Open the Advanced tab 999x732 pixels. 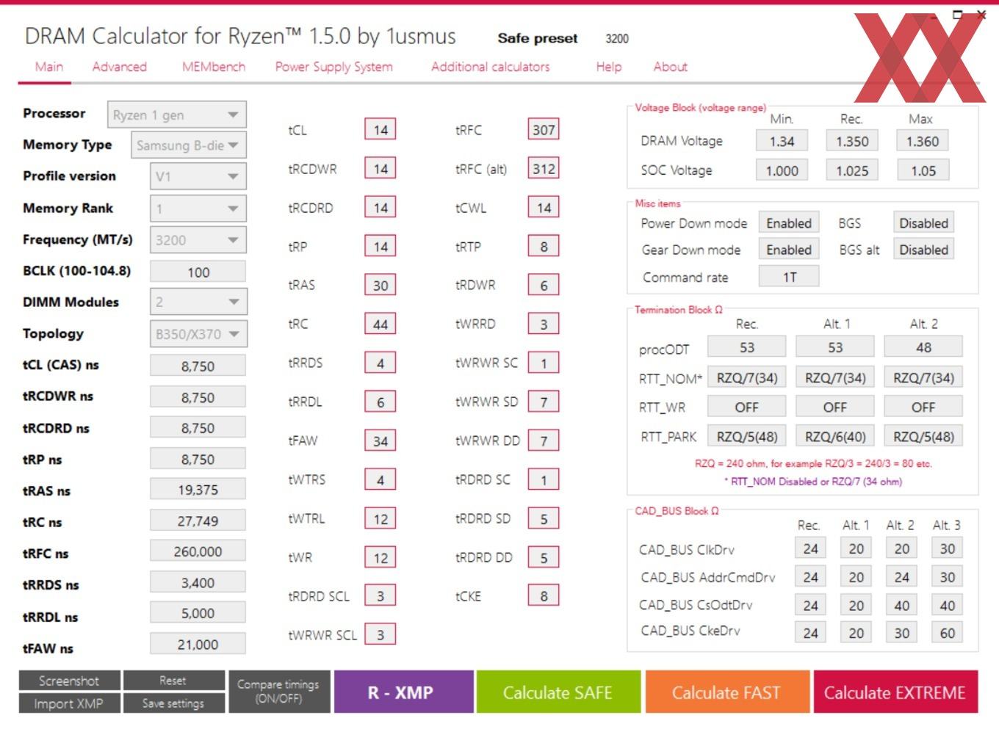pyautogui.click(x=120, y=67)
